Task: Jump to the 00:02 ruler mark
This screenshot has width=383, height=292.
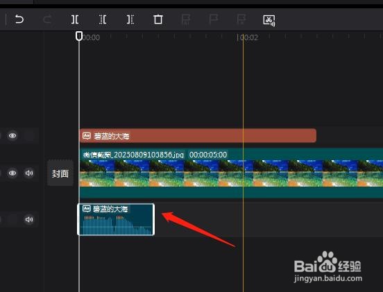Action: pyautogui.click(x=249, y=37)
